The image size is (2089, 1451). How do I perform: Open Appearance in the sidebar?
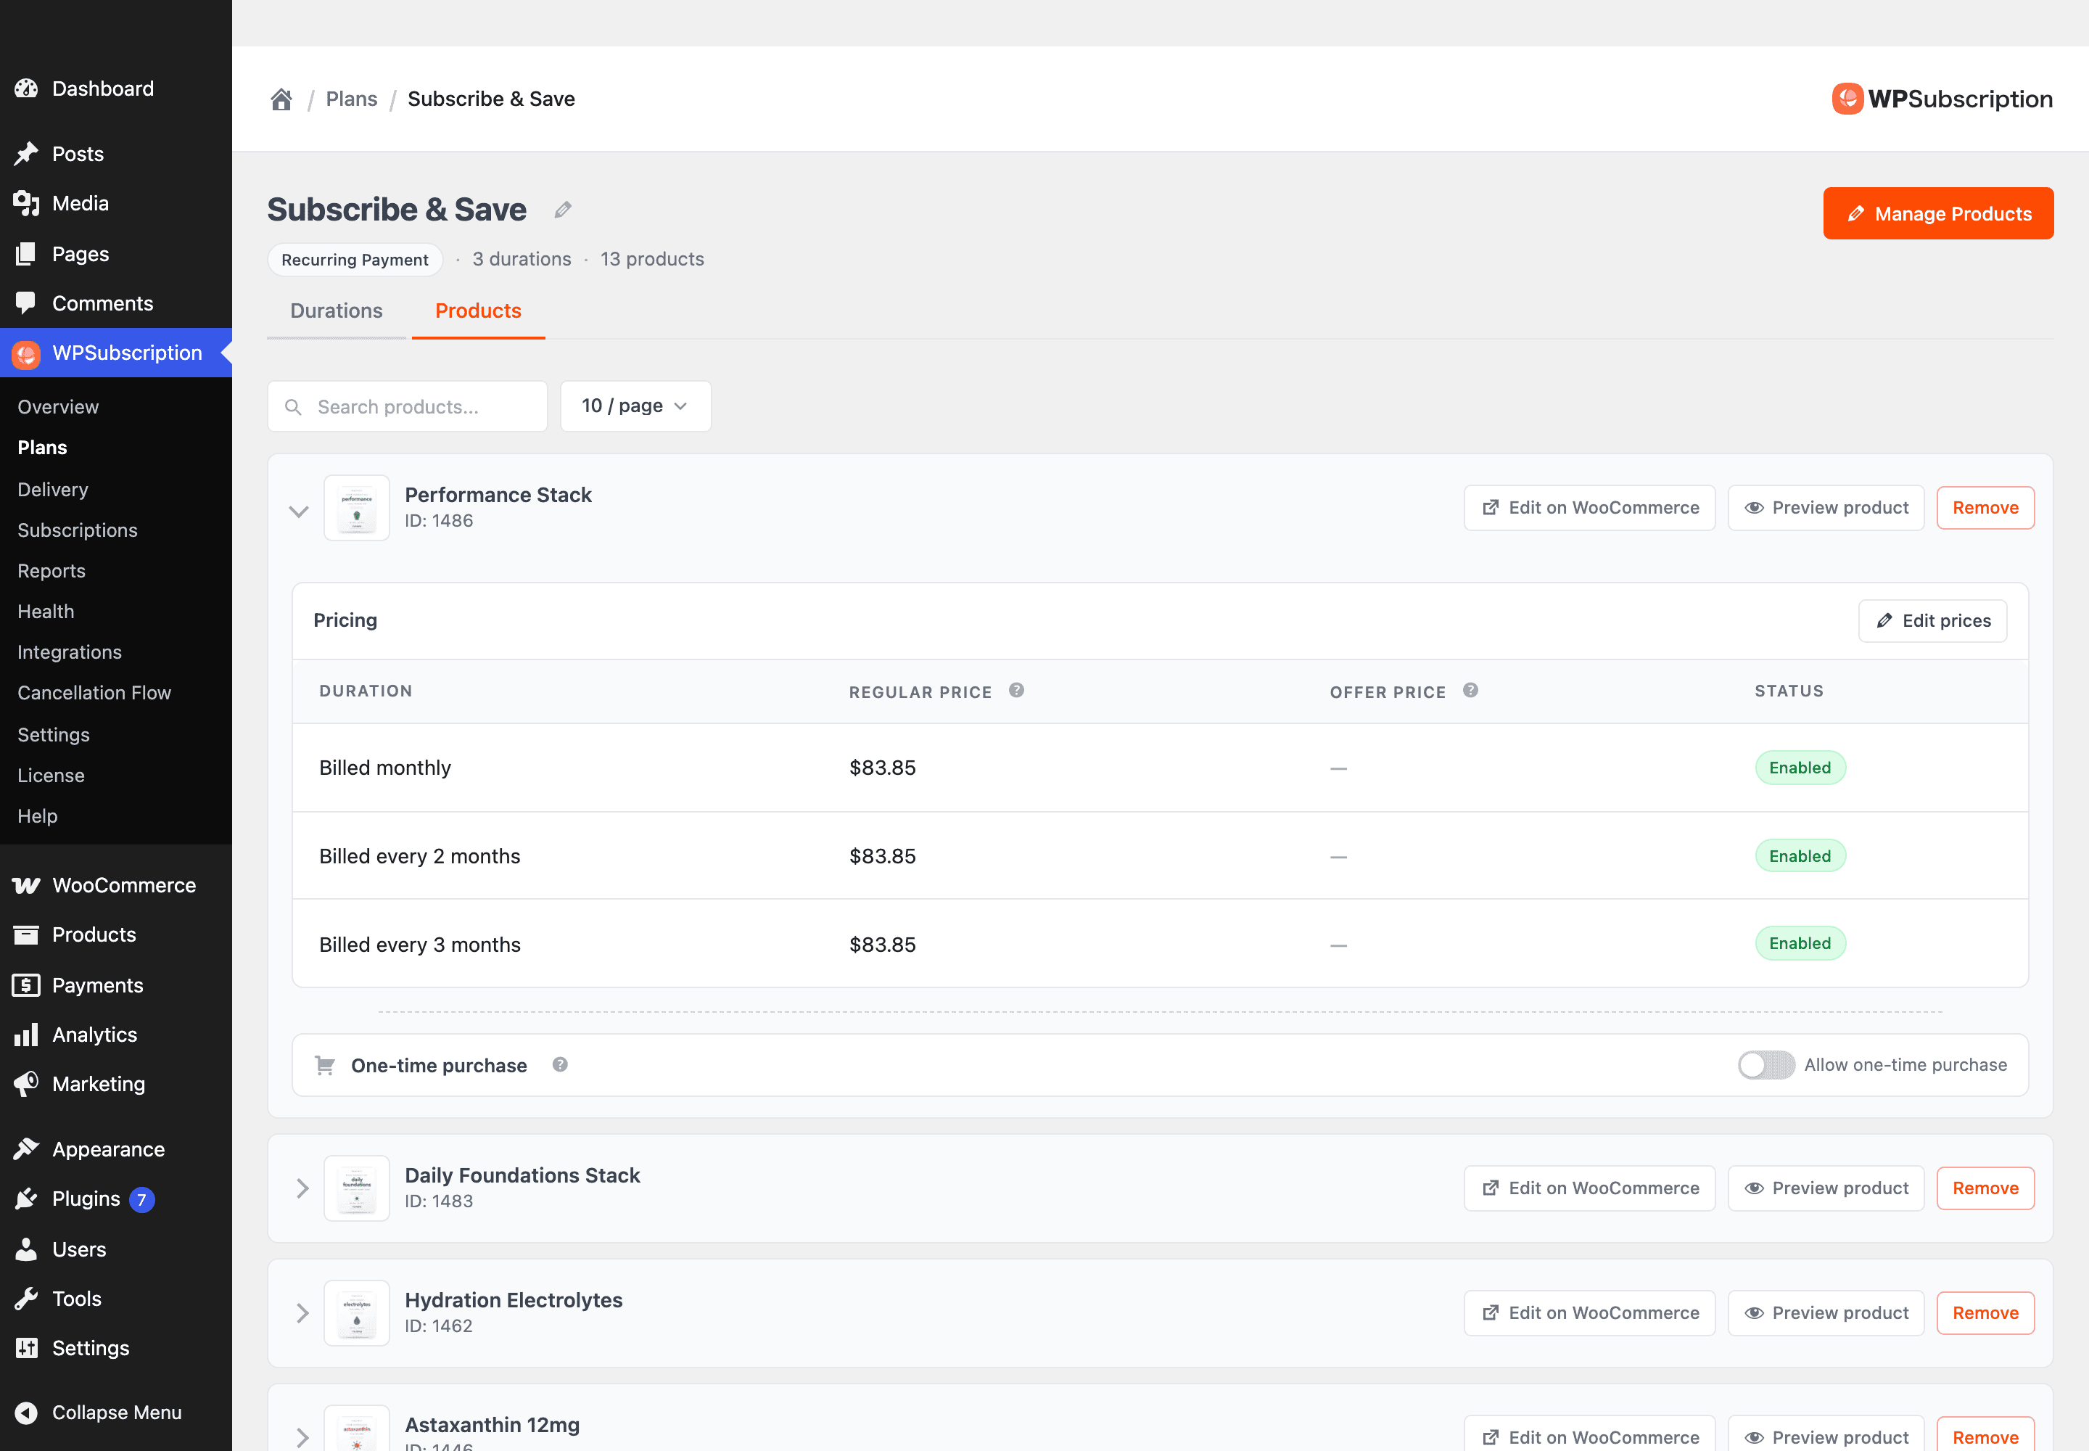[116, 1149]
